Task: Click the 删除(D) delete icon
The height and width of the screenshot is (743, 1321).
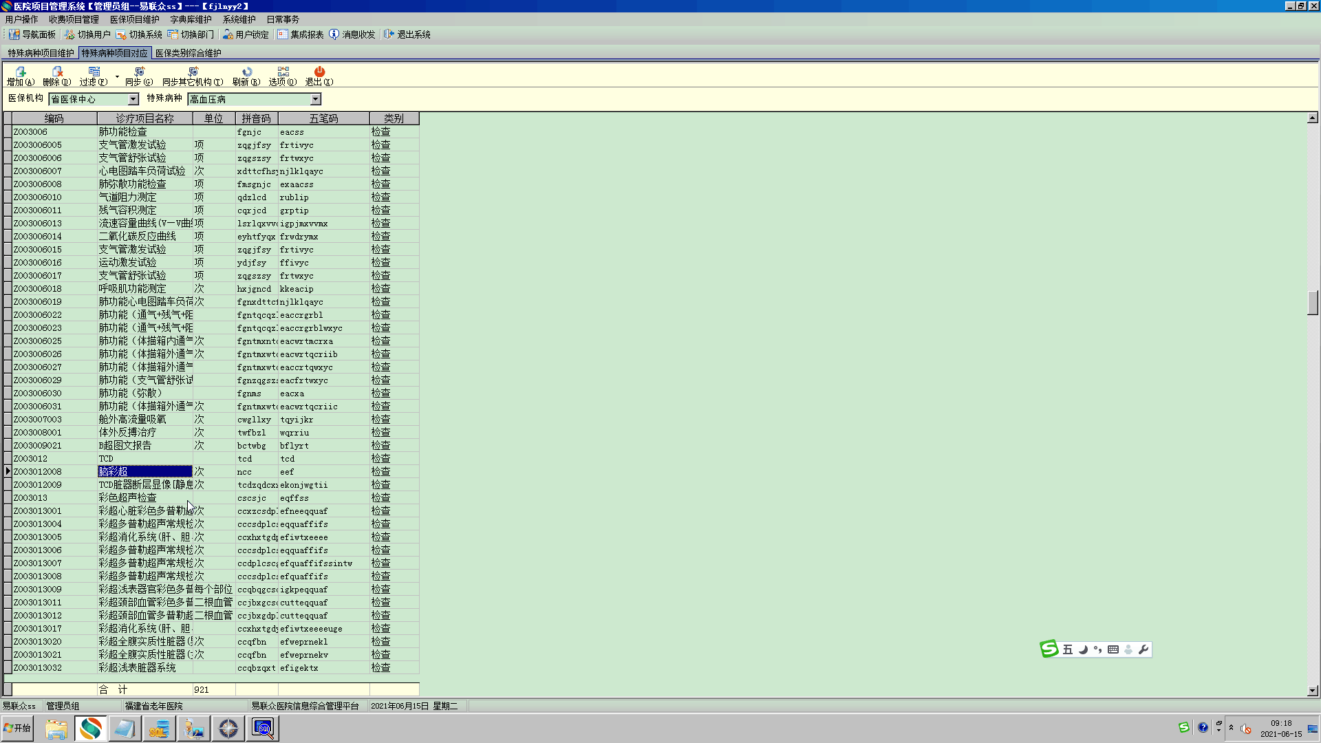Action: coord(57,72)
